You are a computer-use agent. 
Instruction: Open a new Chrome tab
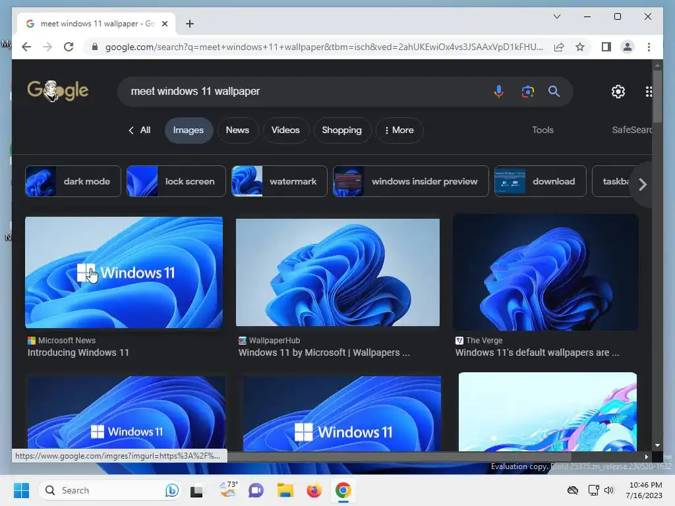pyautogui.click(x=189, y=24)
